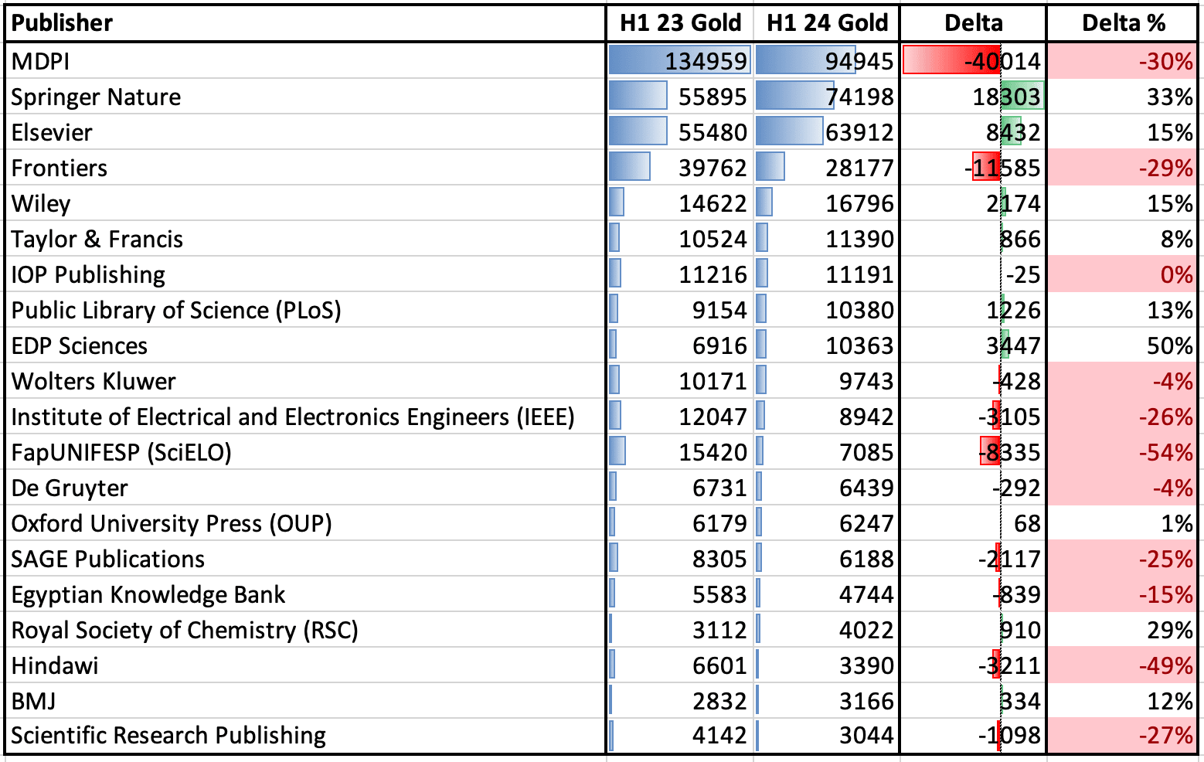Click the EDP Sciences cell

(305, 345)
